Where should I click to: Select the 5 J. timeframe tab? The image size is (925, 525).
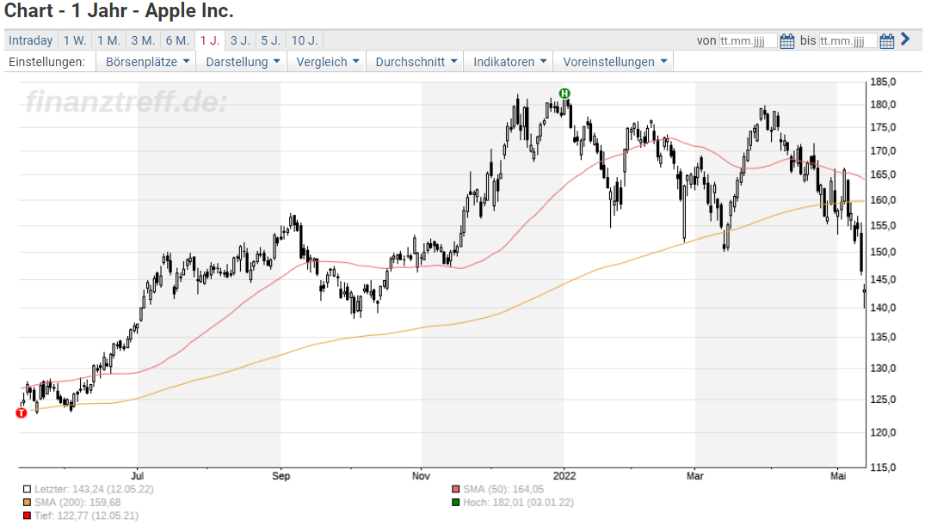point(271,40)
